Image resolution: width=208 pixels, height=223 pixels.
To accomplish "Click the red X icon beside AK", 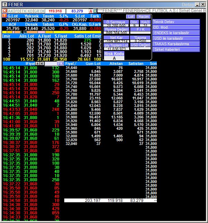I will (4, 11).
